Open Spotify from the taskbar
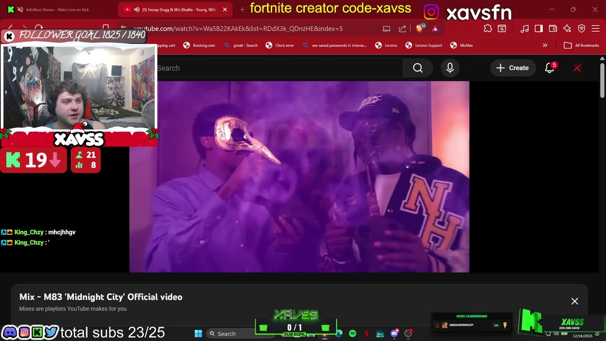The image size is (606, 341). pos(353,333)
